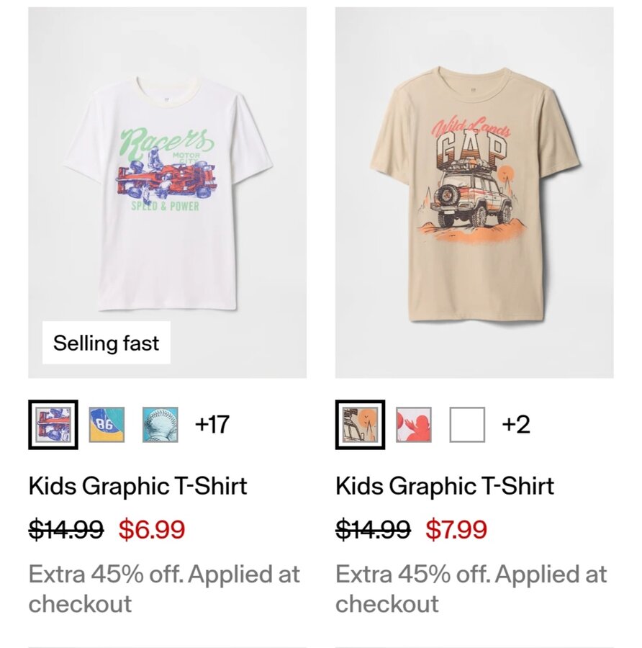The image size is (642, 648).
Task: Pick the baseball graphic swatch
Action: coord(160,425)
